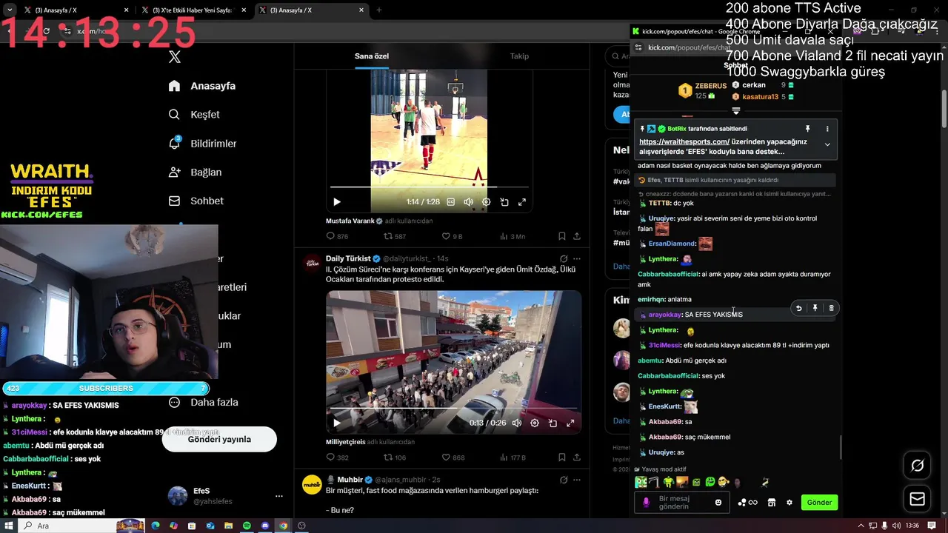Viewport: 948px width, 533px height.
Task: Enable picture-in-picture on basketball video
Action: point(504,202)
